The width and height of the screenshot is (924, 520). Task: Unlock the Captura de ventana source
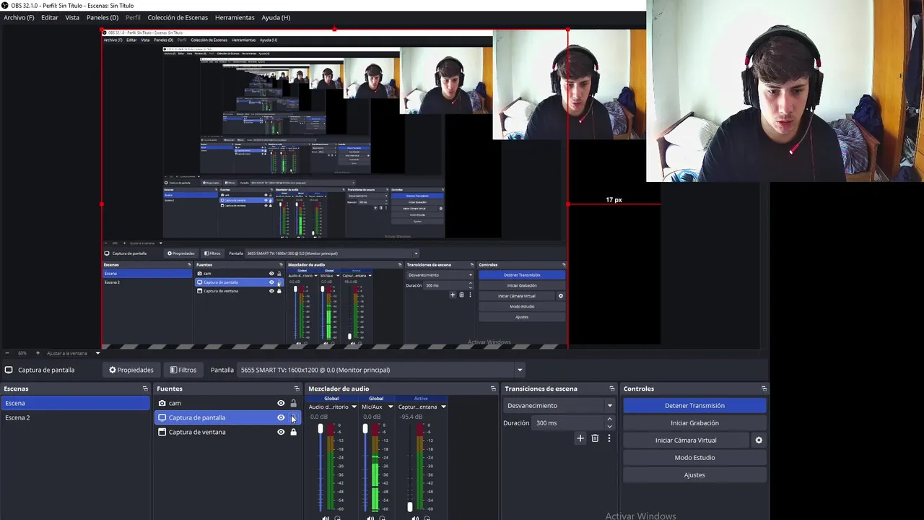pos(293,432)
